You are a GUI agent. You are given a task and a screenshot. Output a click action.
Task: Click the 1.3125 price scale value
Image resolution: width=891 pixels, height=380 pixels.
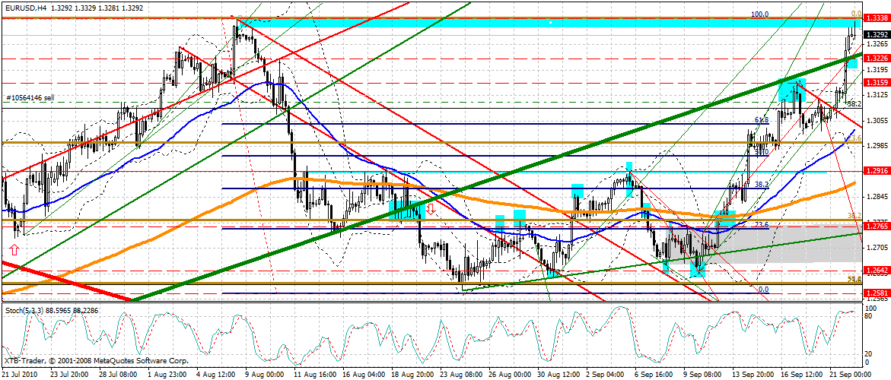[x=876, y=95]
